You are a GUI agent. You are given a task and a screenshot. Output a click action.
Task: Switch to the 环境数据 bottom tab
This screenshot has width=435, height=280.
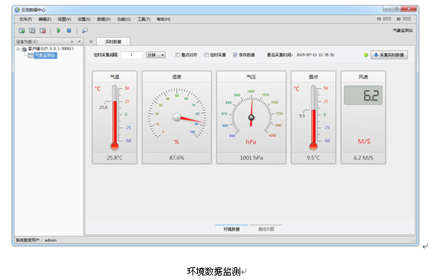pos(231,229)
